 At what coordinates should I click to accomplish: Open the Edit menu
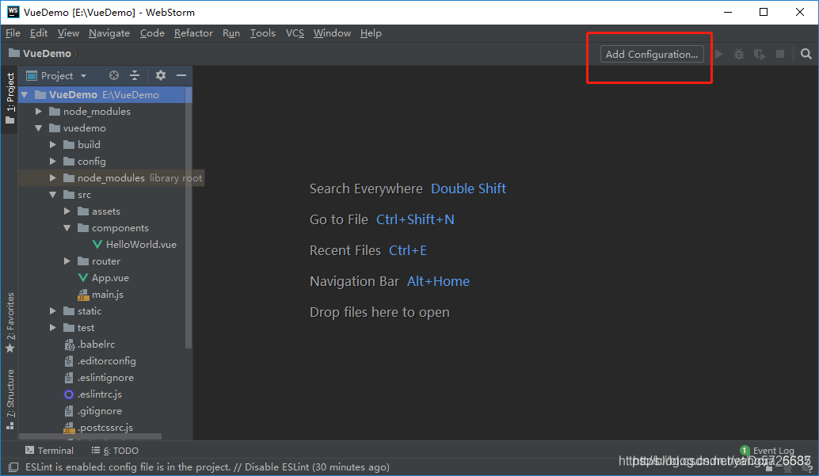click(39, 33)
